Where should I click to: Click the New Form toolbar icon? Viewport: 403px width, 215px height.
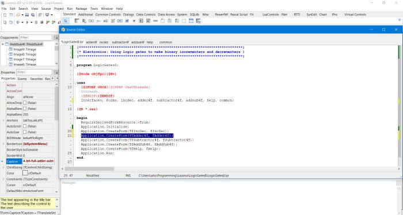click(11, 15)
